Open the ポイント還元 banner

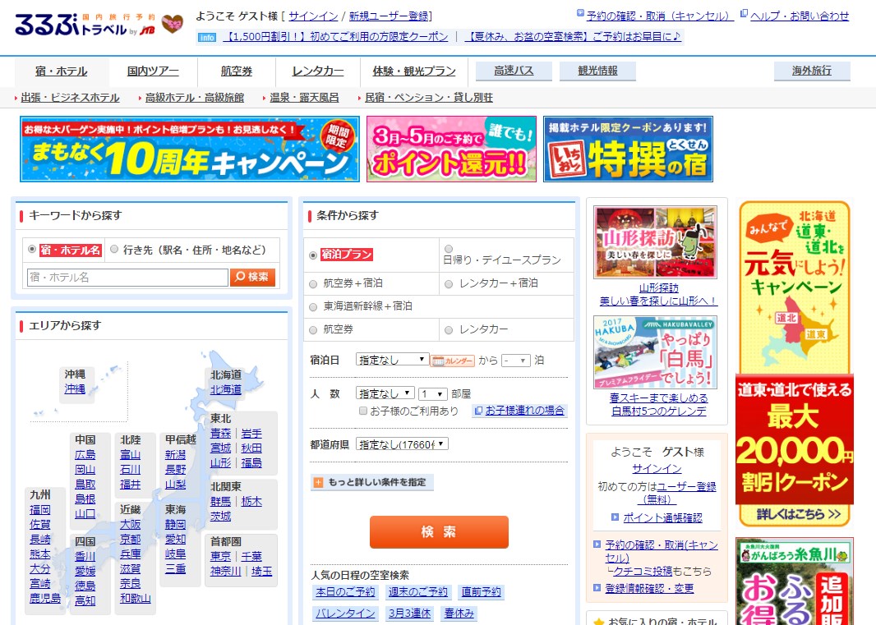[451, 149]
